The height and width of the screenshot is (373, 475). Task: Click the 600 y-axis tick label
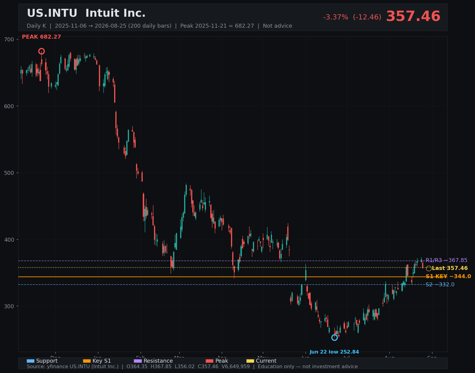(x=9, y=106)
